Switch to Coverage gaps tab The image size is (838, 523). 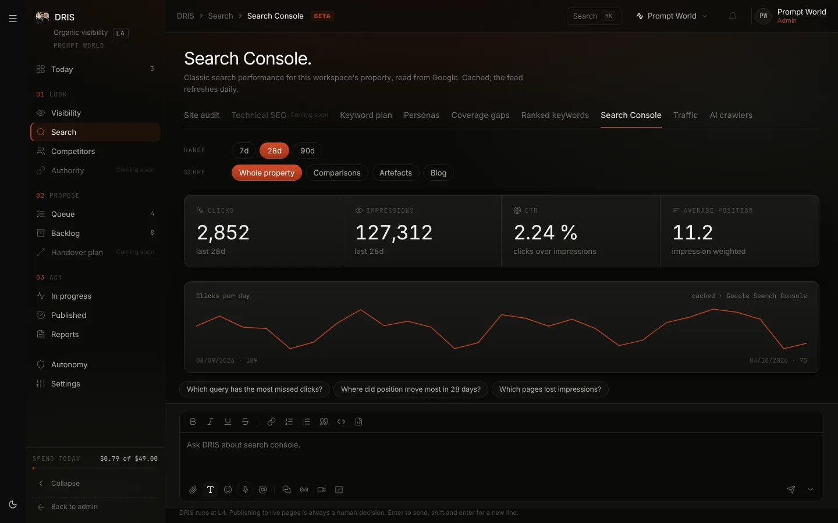(x=480, y=116)
